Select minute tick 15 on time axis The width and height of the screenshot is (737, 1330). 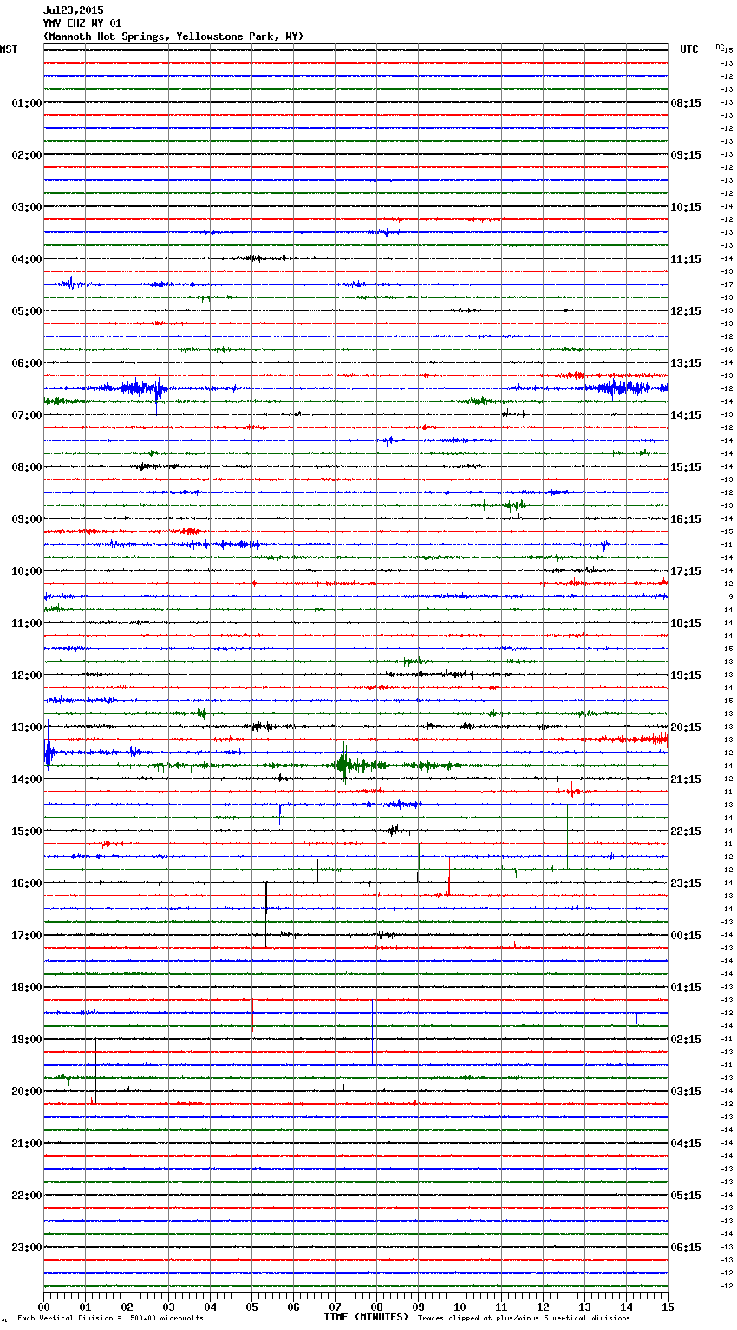(668, 1307)
